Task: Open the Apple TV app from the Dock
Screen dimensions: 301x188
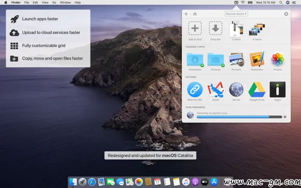Action: (205, 182)
